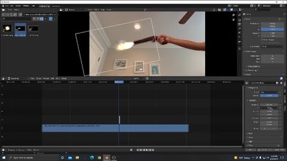This screenshot has height=161, width=287.
Task: Open file browser filter settings dropdown
Action: (x=54, y=19)
